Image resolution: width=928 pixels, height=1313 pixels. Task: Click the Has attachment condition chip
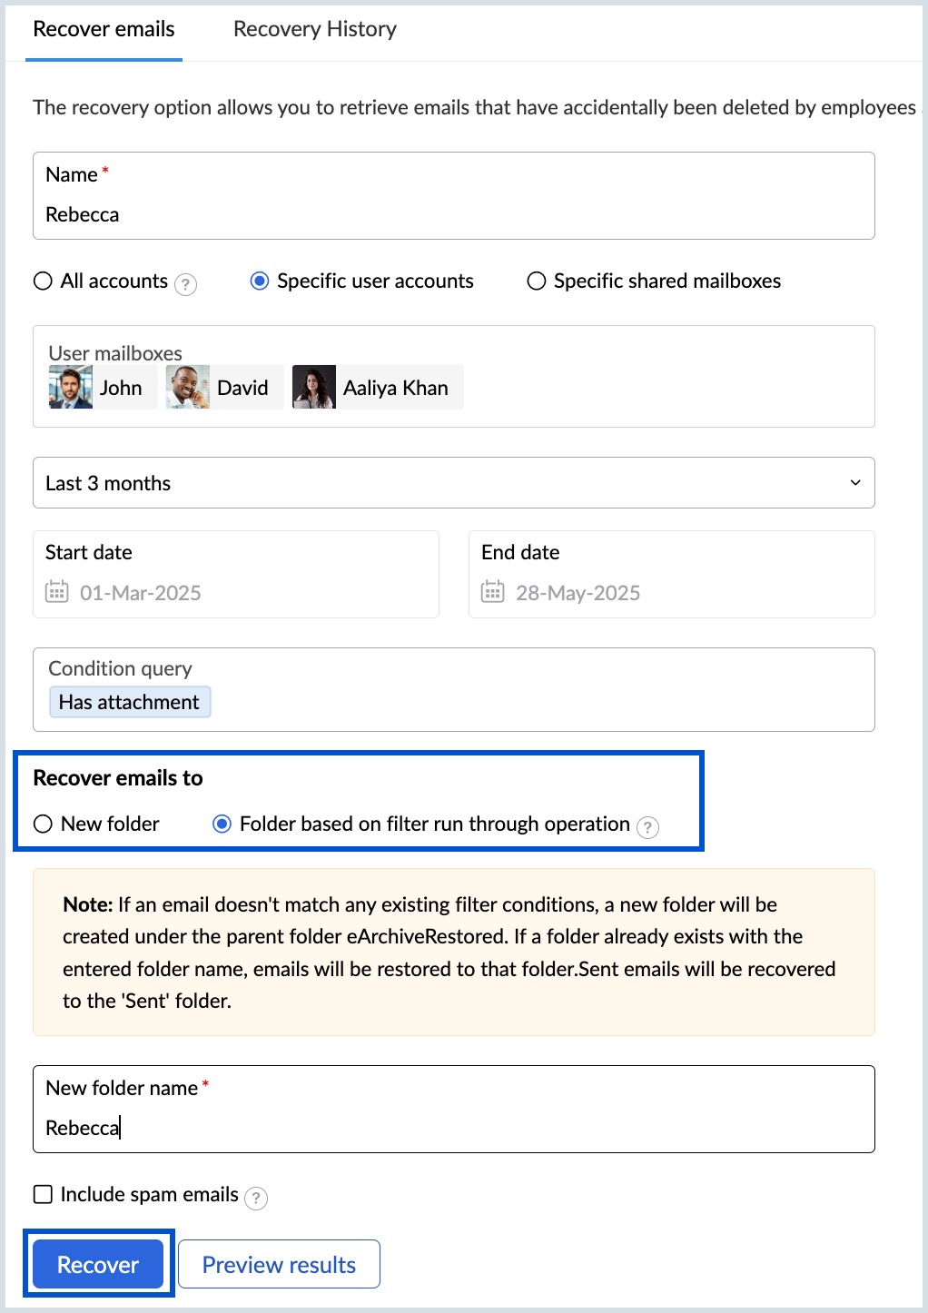click(129, 701)
